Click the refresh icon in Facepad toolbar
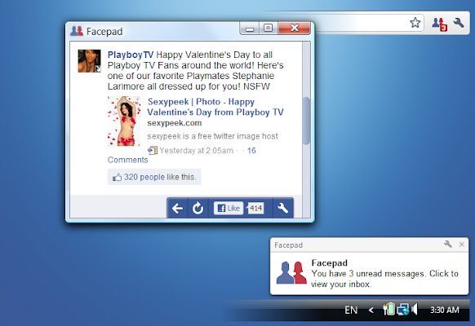The width and height of the screenshot is (475, 326). (198, 208)
